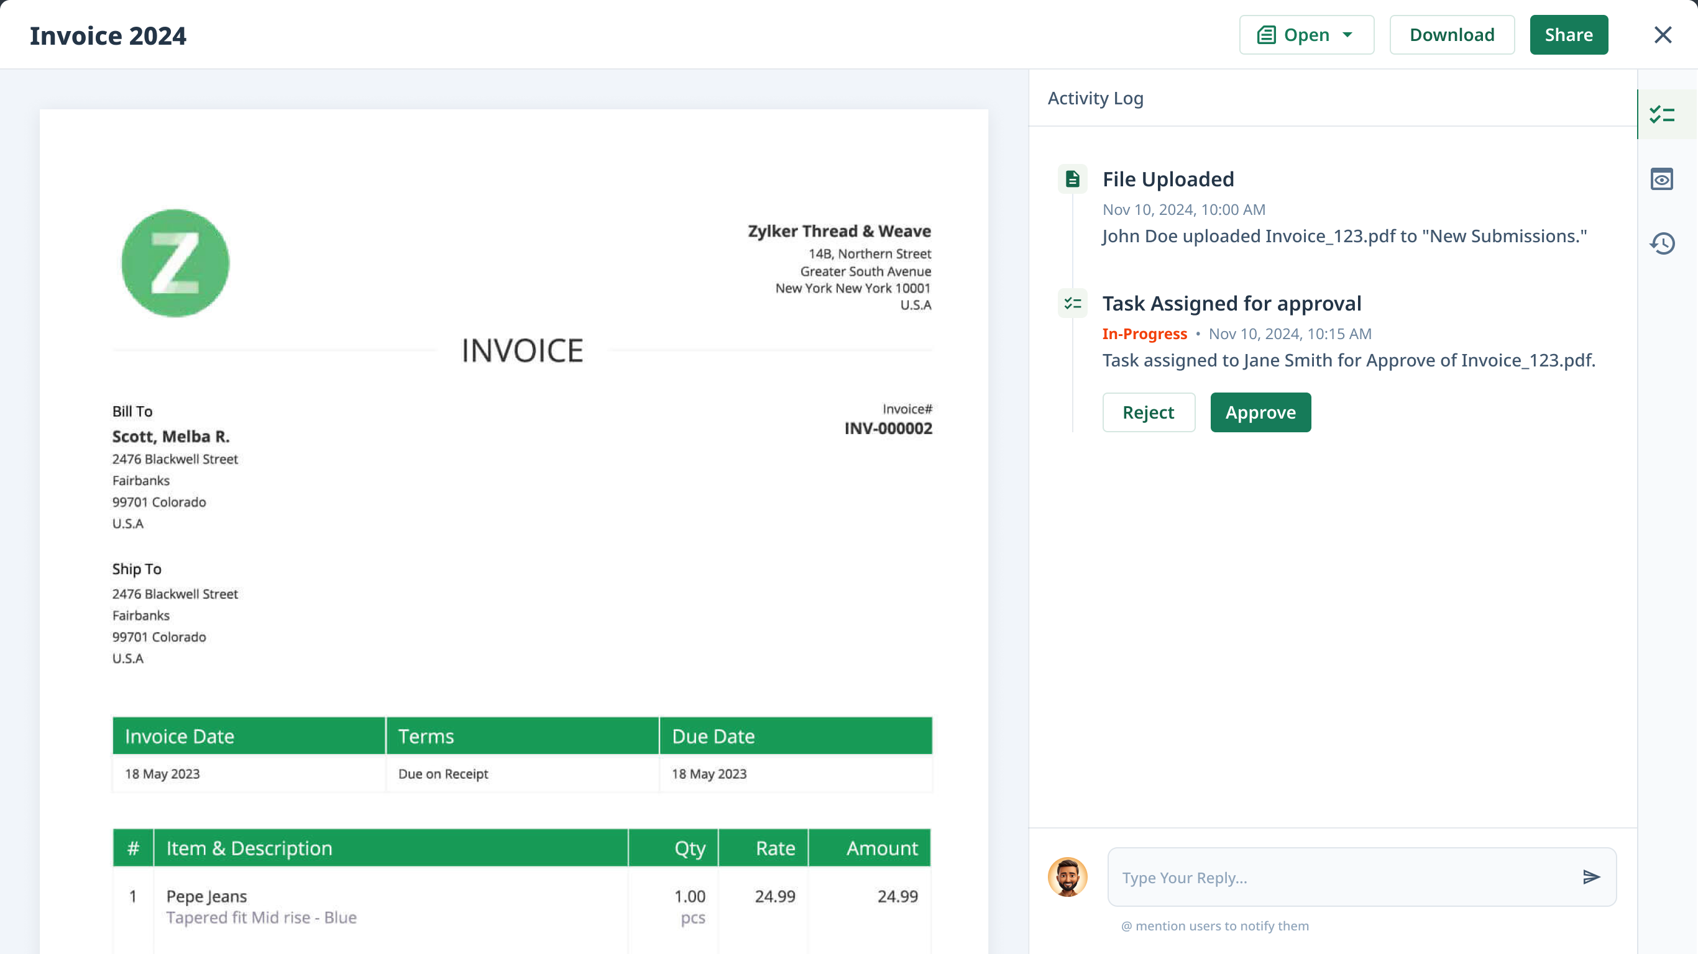The width and height of the screenshot is (1698, 954).
Task: Click the Open button document icon
Action: [x=1266, y=35]
